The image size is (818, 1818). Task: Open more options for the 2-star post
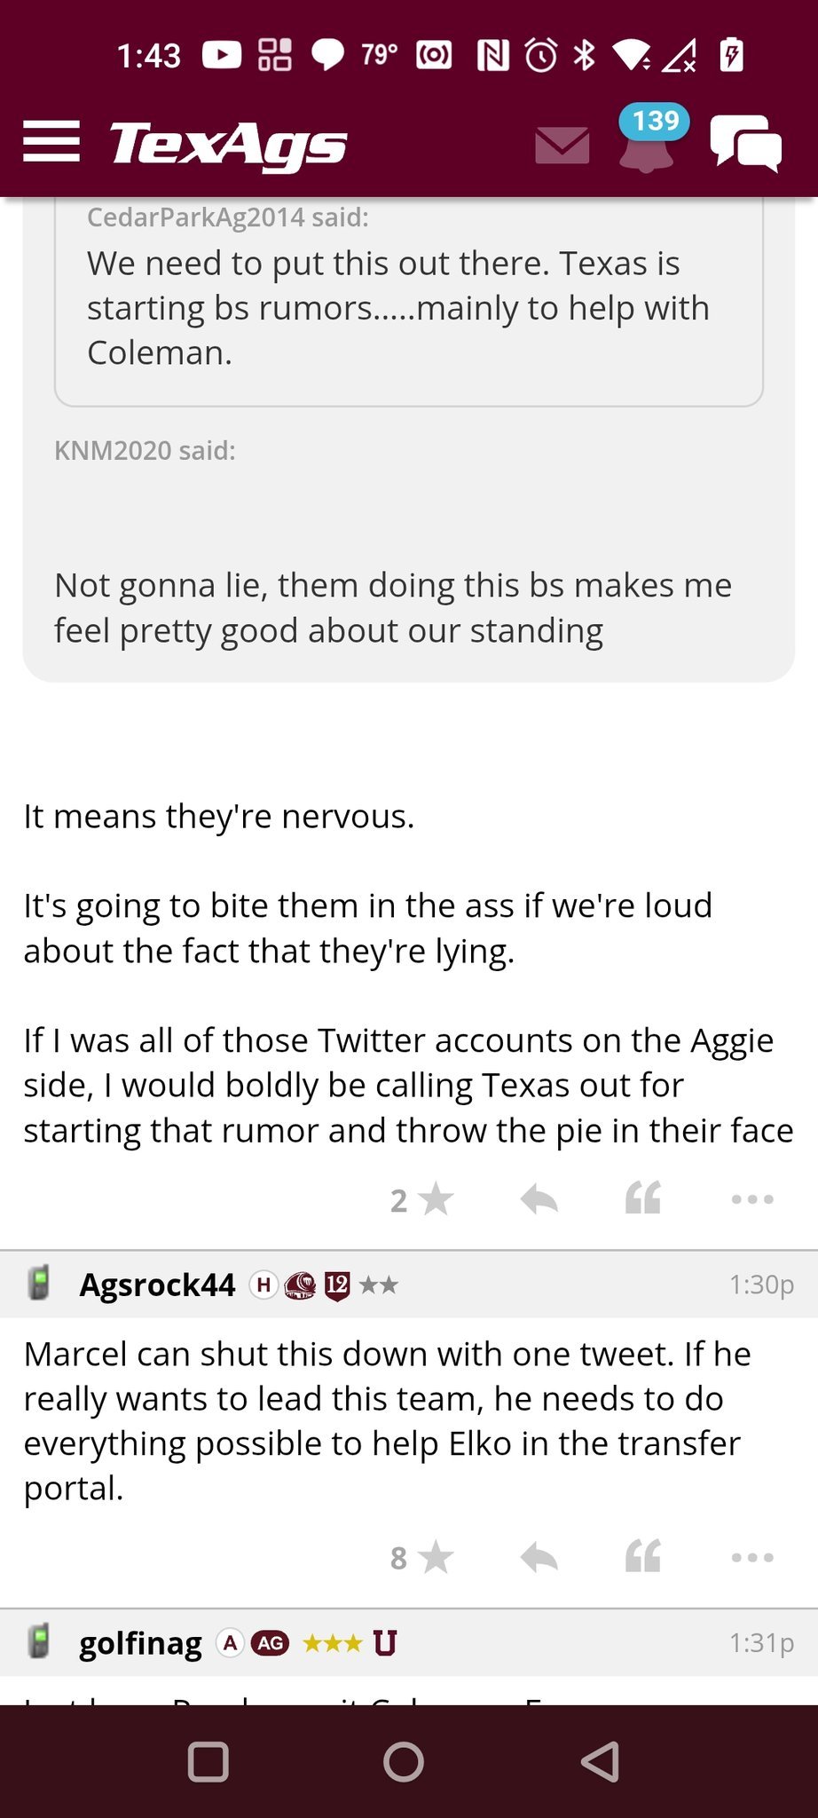[752, 1199]
